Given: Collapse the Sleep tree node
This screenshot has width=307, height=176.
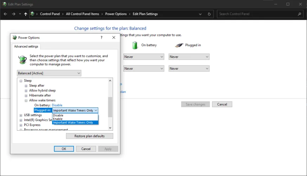Looking at the screenshot, I should [x=21, y=81].
